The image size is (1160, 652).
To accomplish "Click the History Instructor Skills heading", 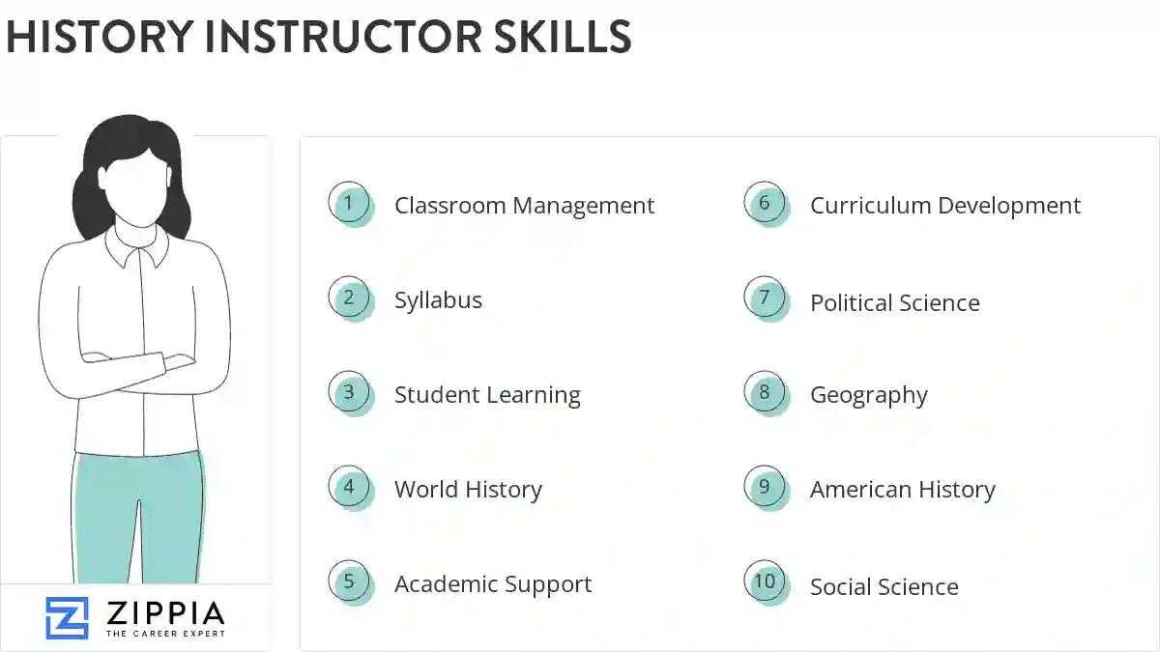I will [x=318, y=36].
